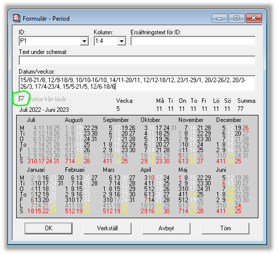This screenshot has width=279, height=255.
Task: Cancel with the Avbryt button
Action: pyautogui.click(x=166, y=228)
